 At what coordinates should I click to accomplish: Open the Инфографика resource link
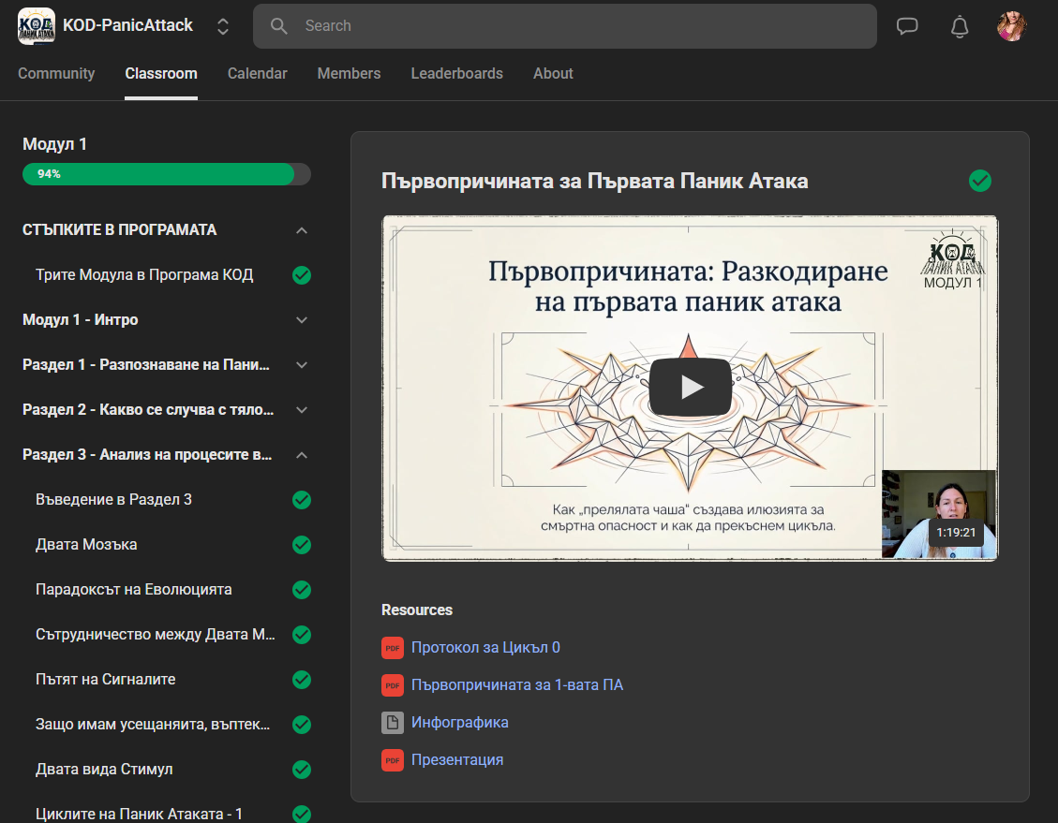pos(460,723)
